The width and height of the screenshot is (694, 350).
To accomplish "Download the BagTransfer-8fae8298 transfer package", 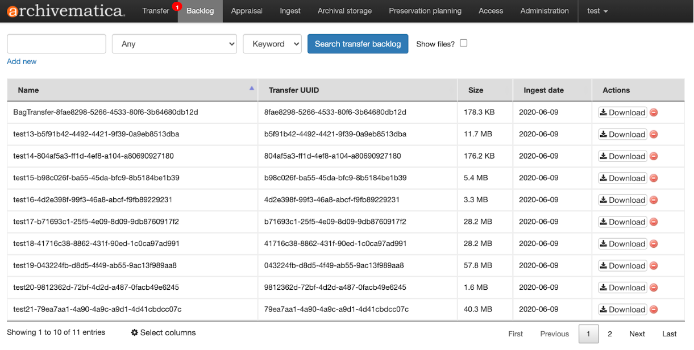I will coord(622,112).
